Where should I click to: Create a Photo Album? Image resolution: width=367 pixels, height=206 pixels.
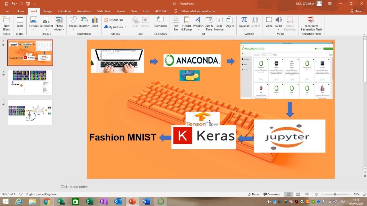pos(59,24)
